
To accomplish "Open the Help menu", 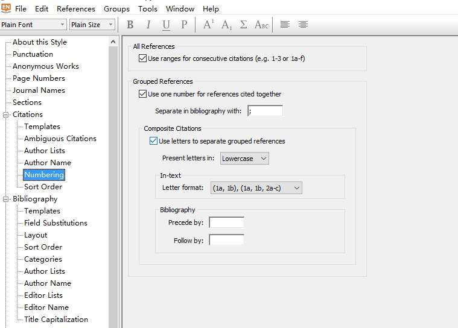I will click(211, 9).
